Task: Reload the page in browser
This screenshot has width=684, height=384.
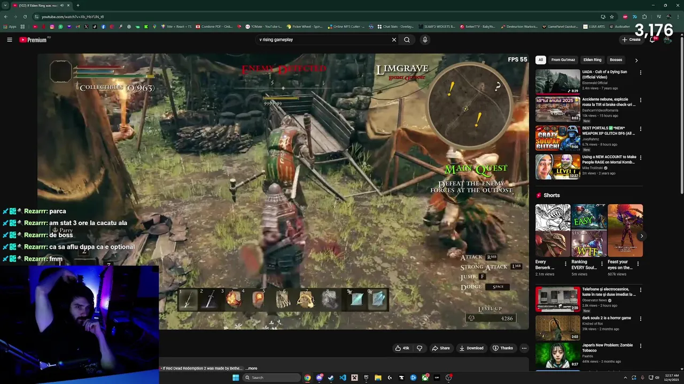Action: 25,17
